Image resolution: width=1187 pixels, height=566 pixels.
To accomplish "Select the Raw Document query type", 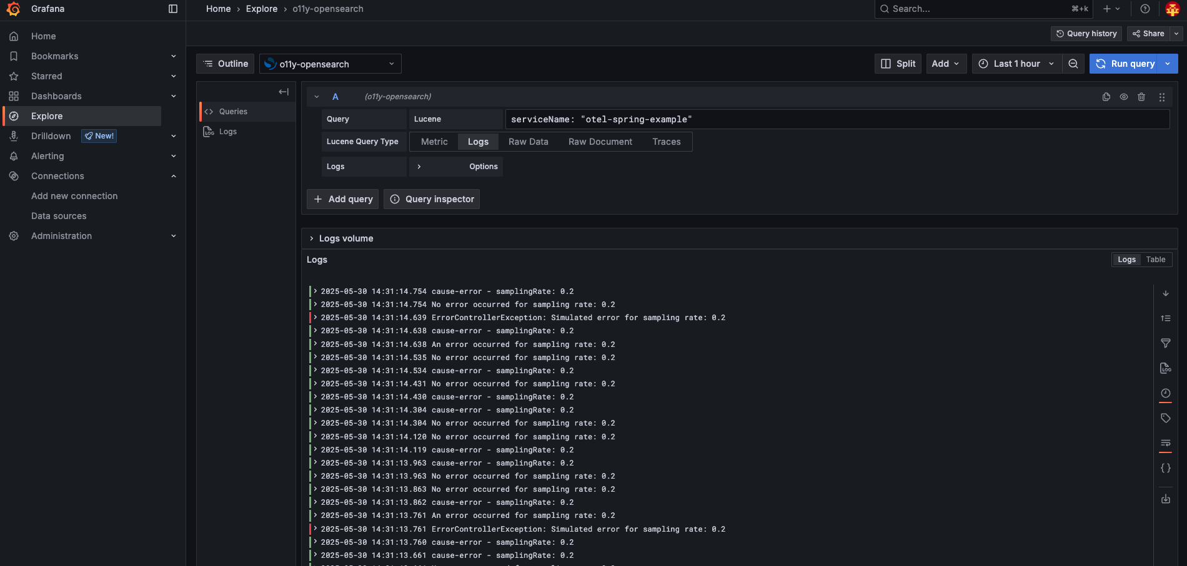I will (600, 142).
